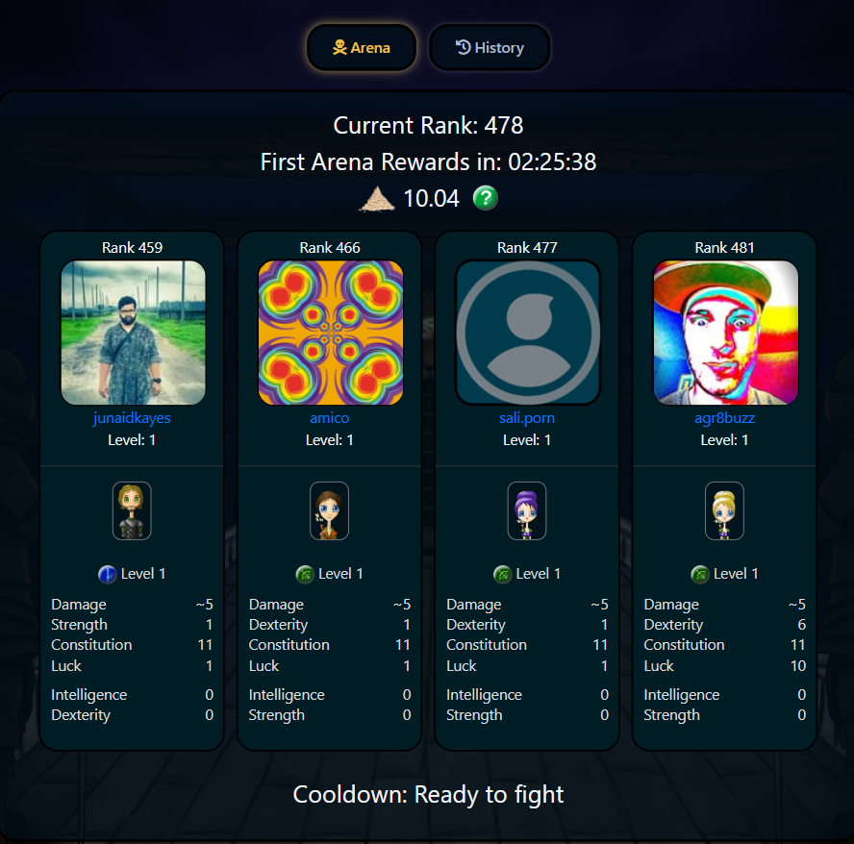Switch to the History tab
This screenshot has height=844, width=854.
490,48
